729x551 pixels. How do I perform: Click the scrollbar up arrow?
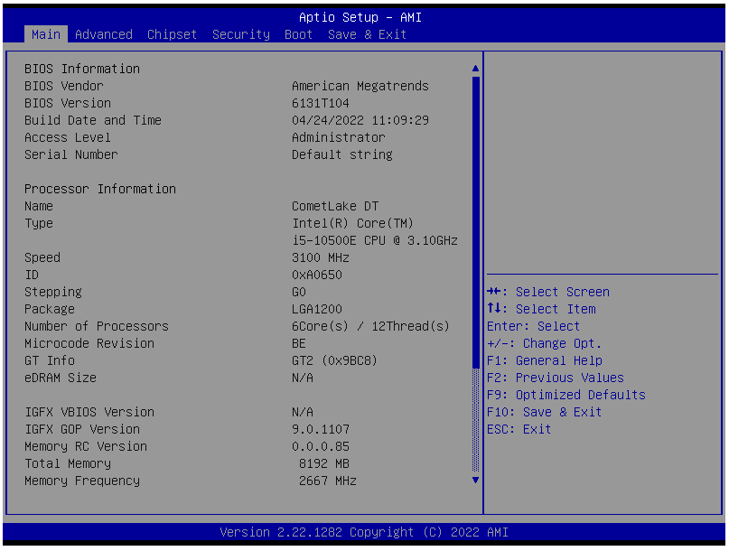pyautogui.click(x=476, y=69)
